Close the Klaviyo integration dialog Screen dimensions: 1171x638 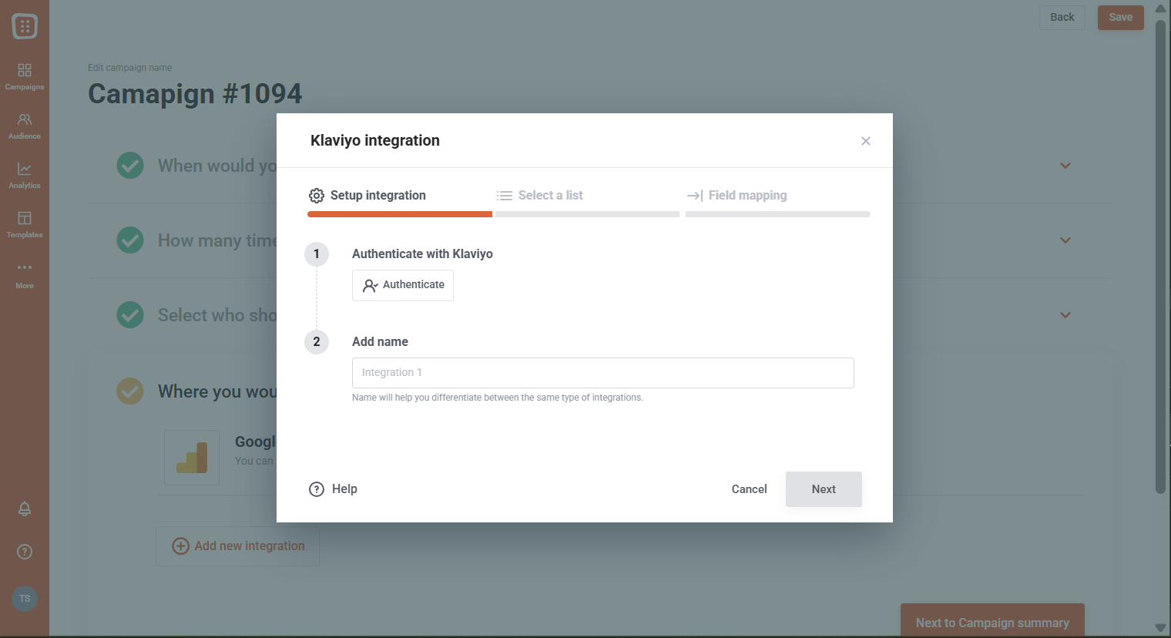866,141
